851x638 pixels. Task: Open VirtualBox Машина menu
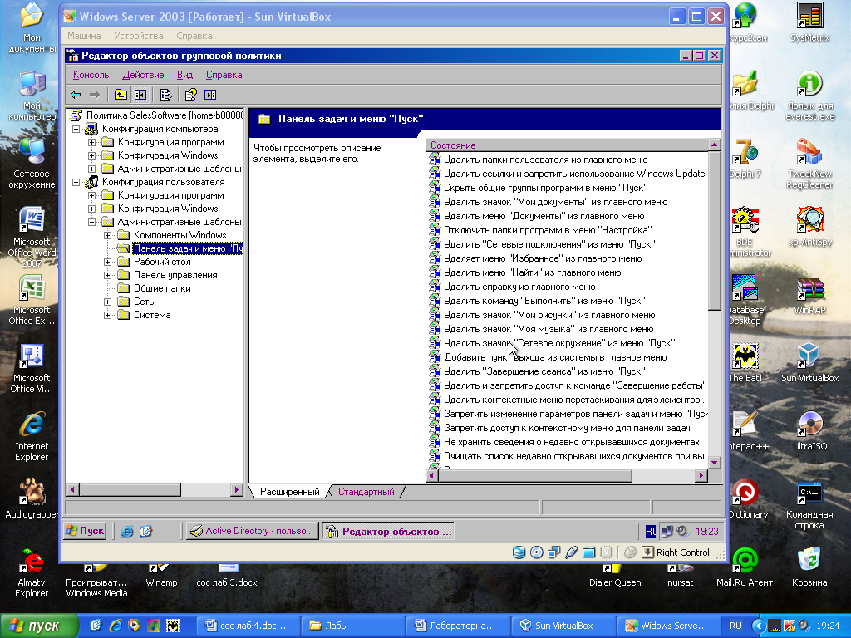click(x=84, y=36)
